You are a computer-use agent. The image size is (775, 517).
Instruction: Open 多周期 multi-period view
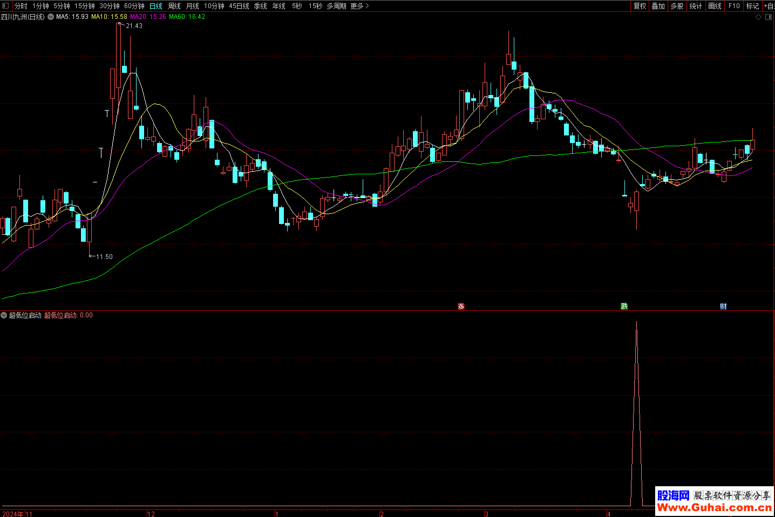pos(336,6)
